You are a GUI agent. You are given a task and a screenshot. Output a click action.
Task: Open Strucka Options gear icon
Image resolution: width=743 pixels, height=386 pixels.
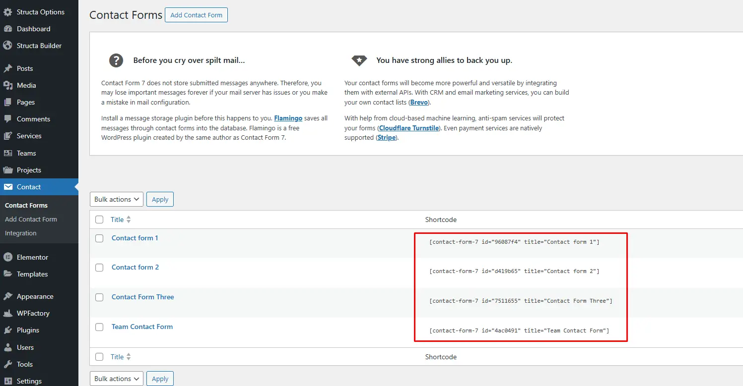[x=7, y=12]
